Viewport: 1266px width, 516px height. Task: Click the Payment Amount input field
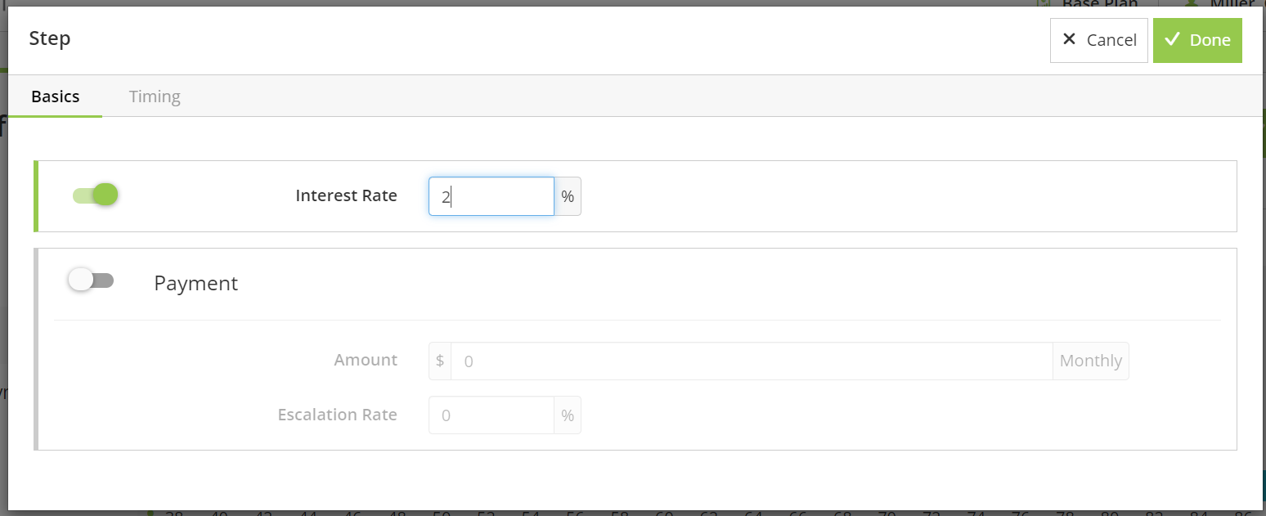coord(751,361)
